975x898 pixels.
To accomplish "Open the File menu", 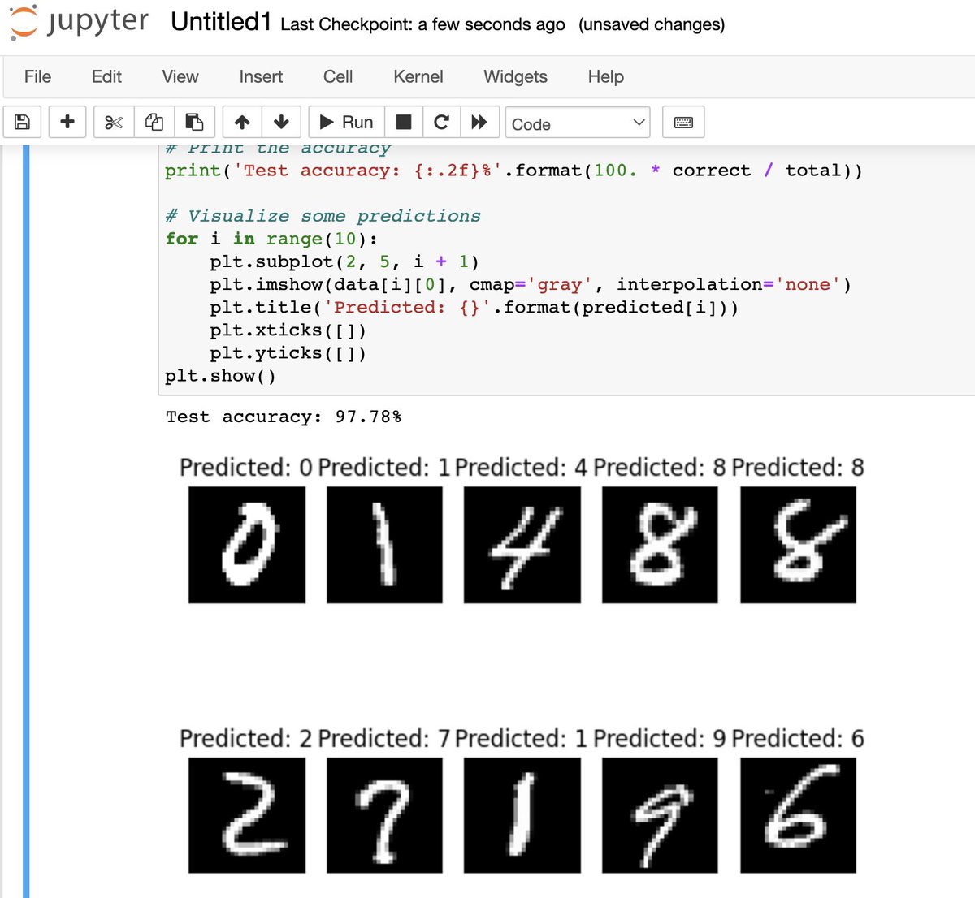I will point(37,76).
